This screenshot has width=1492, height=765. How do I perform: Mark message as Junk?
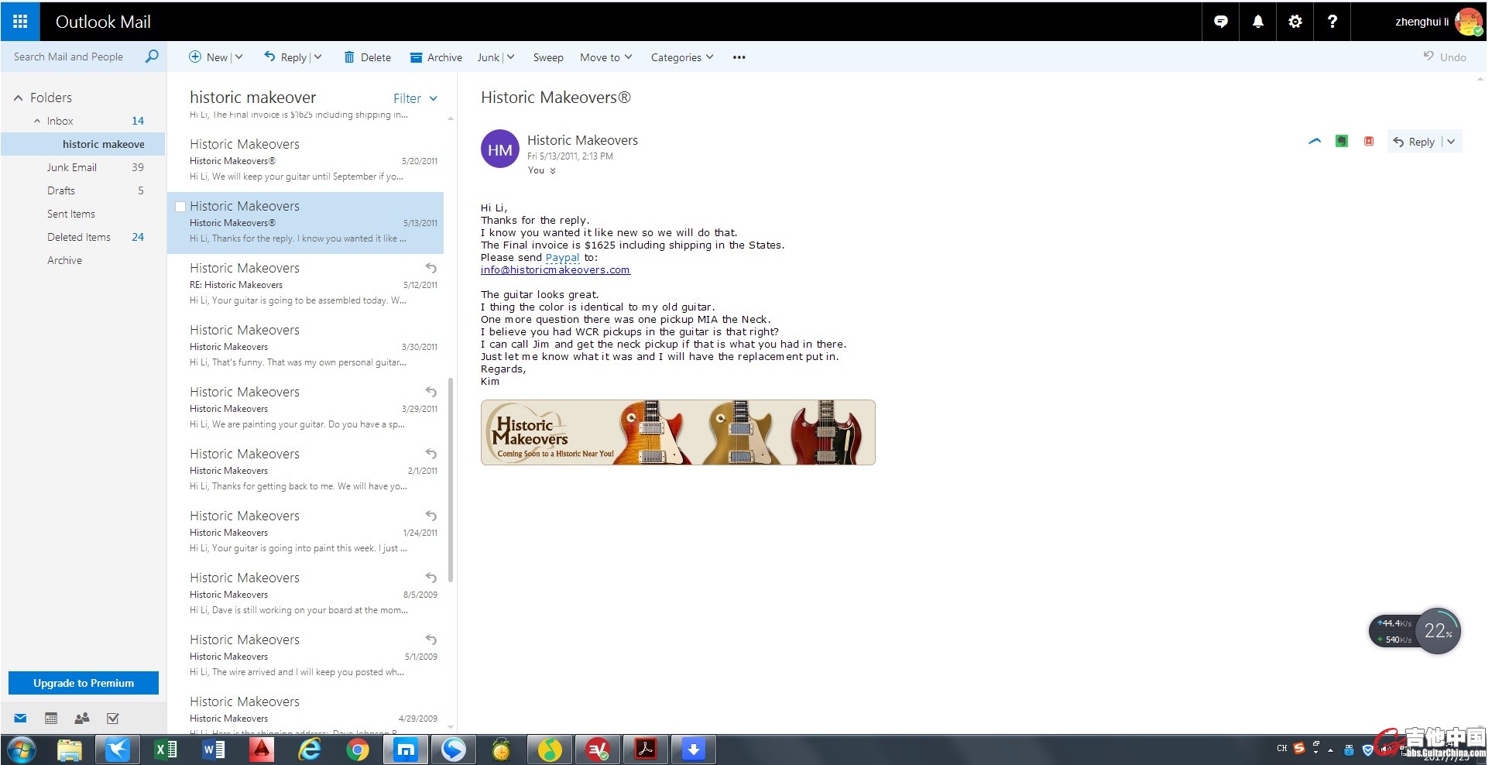(x=489, y=57)
